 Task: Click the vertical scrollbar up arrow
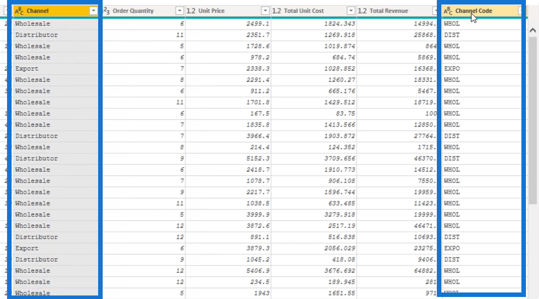(x=533, y=30)
